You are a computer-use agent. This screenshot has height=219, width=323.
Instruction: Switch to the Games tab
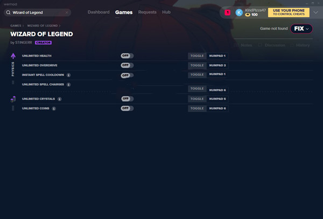tap(124, 12)
